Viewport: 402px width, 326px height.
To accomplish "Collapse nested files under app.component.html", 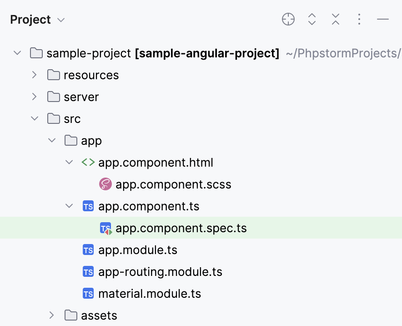I will 69,163.
